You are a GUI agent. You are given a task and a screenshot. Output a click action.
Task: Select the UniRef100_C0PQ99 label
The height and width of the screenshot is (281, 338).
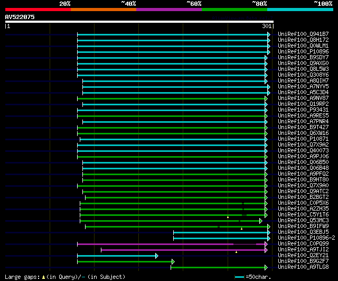pos(303,244)
